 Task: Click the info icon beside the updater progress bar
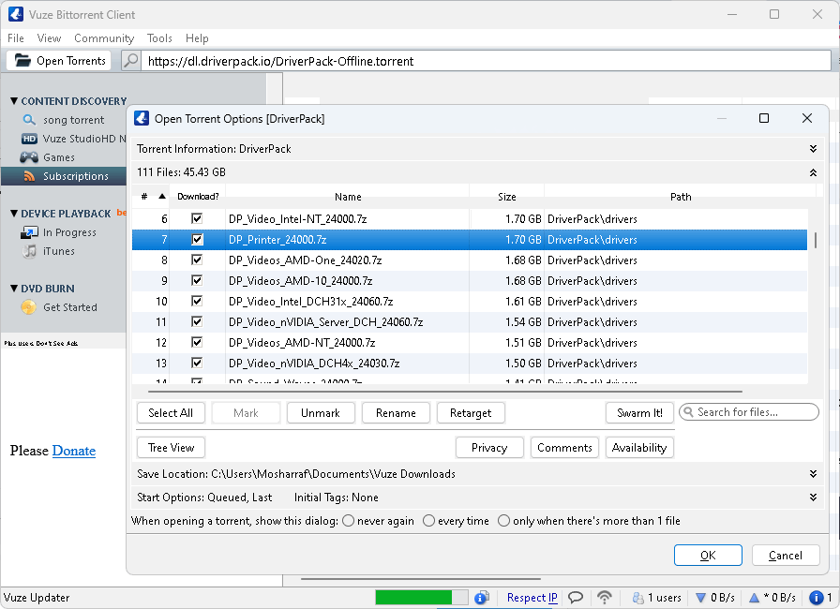pyautogui.click(x=482, y=597)
